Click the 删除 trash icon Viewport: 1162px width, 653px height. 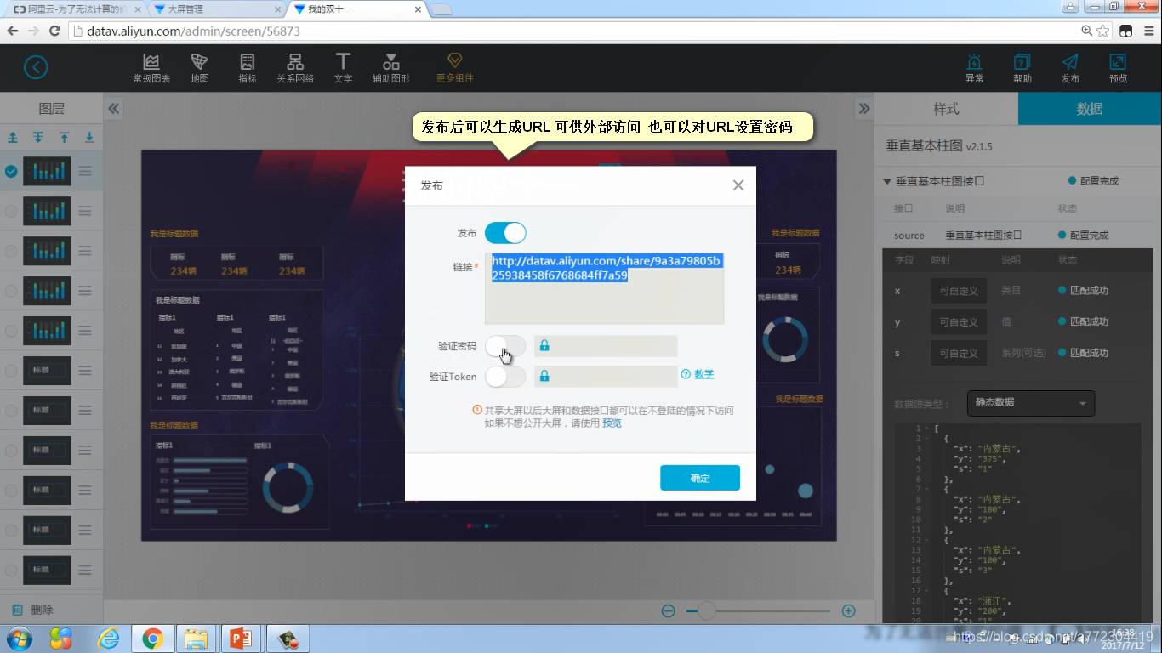click(17, 610)
